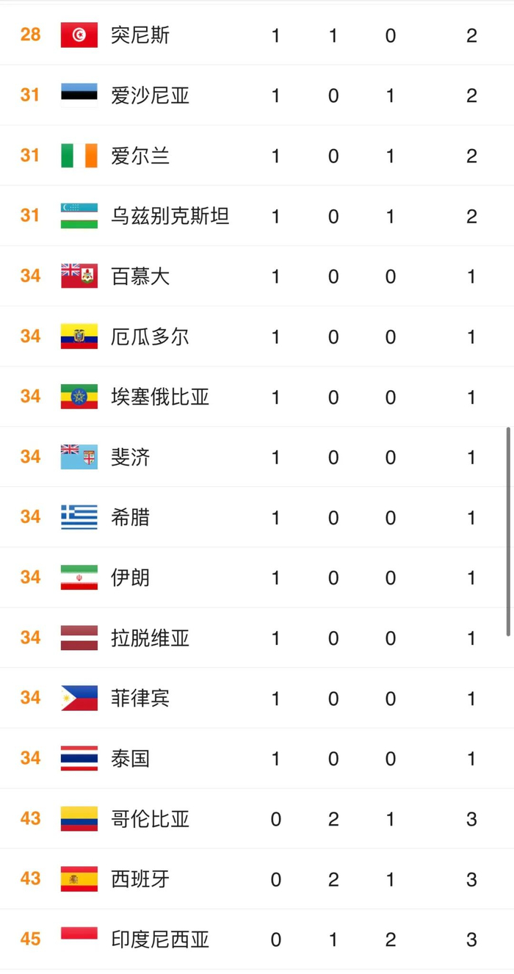Open the 西班牙 country name link
The width and height of the screenshot is (514, 974).
(x=140, y=879)
